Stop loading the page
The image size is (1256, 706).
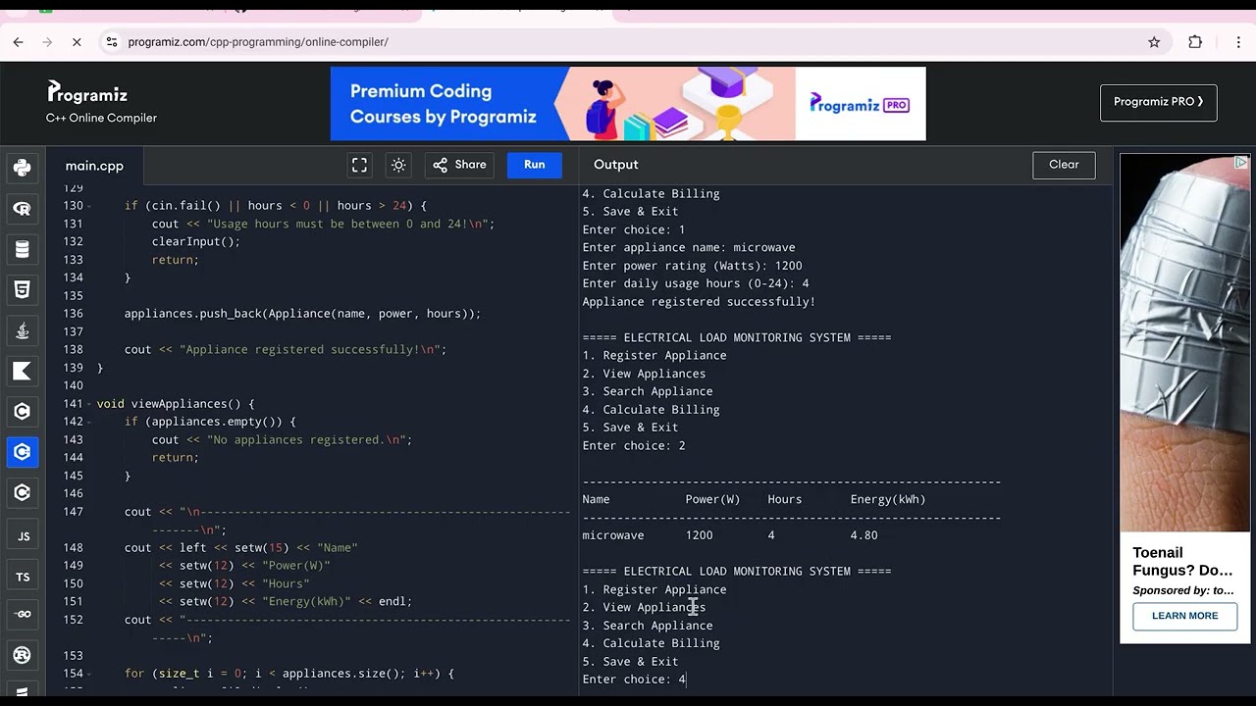78,42
